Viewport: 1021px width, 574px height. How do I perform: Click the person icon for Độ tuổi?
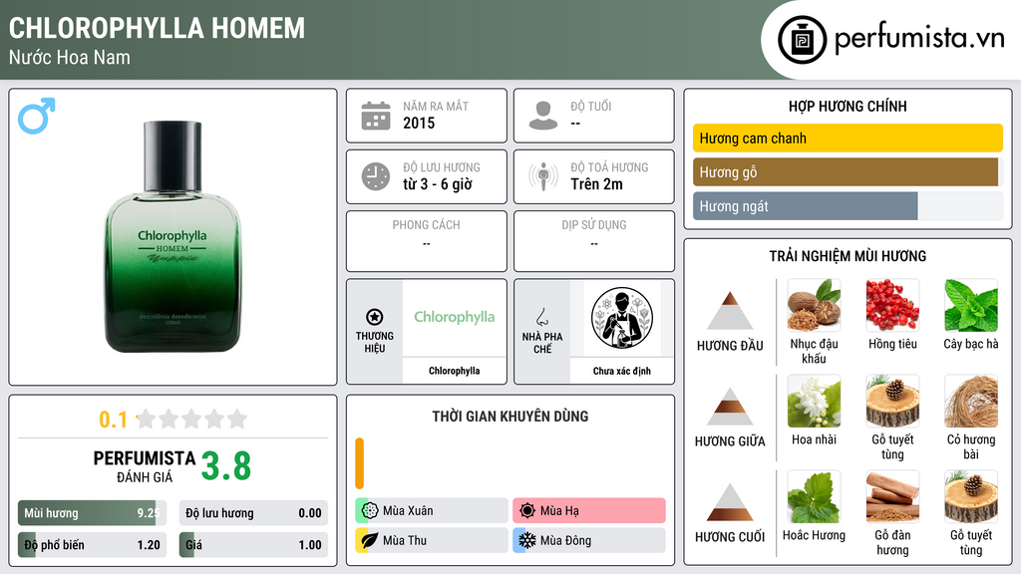coord(543,116)
